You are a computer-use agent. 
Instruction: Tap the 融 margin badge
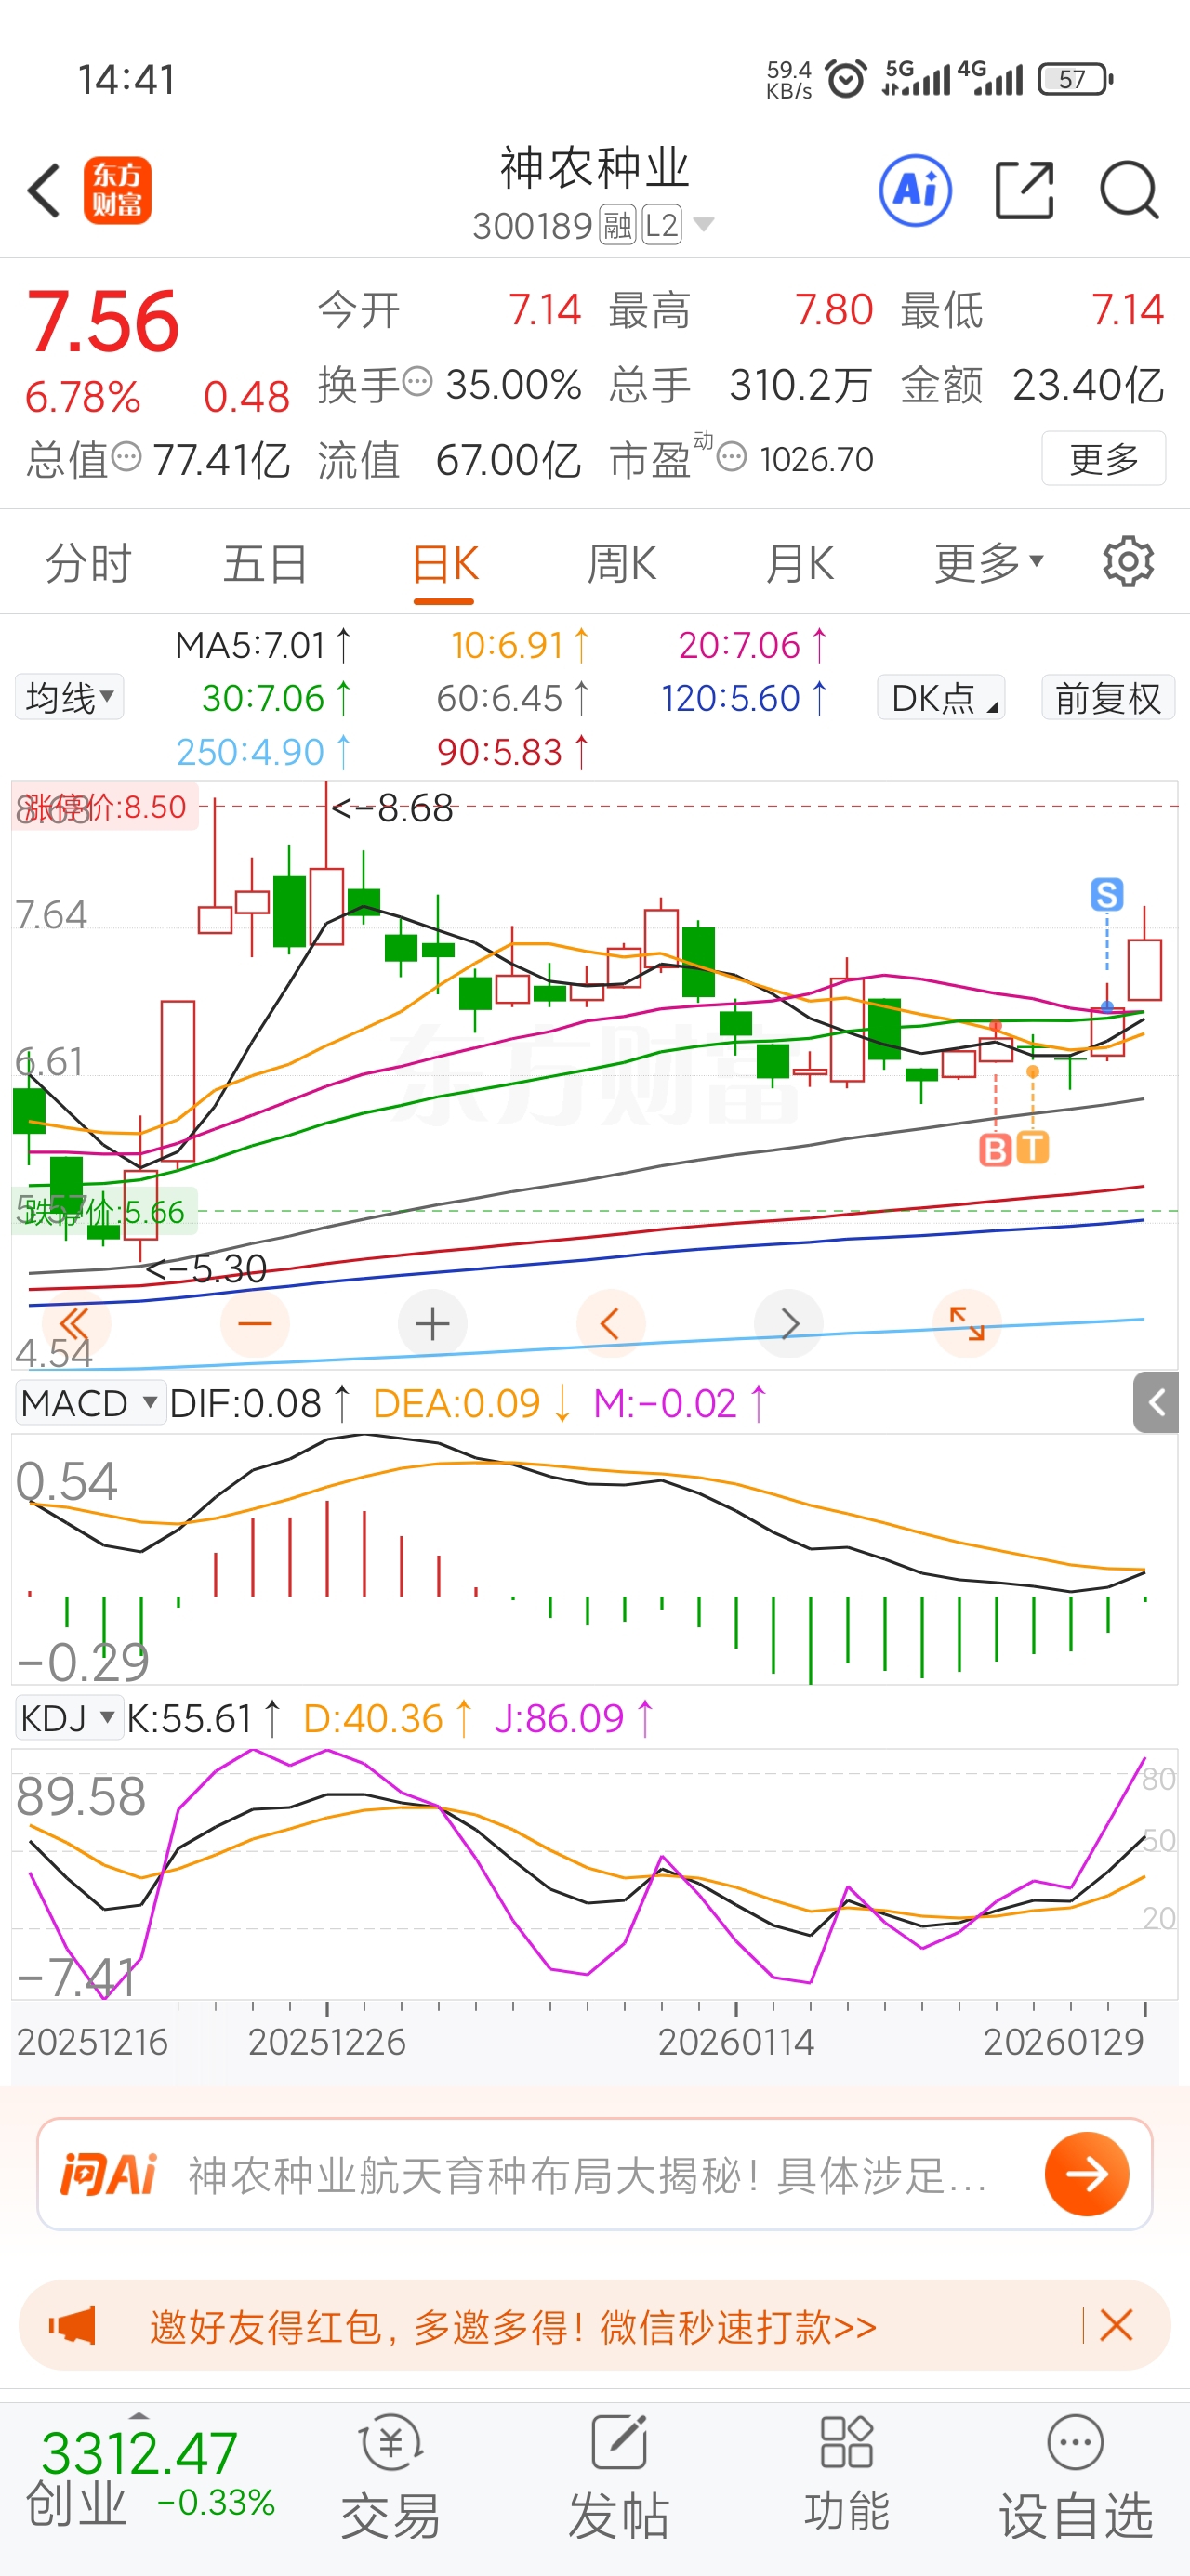[617, 225]
